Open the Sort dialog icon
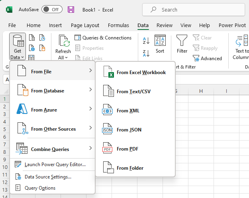The width and height of the screenshot is (249, 198). tap(160, 44)
